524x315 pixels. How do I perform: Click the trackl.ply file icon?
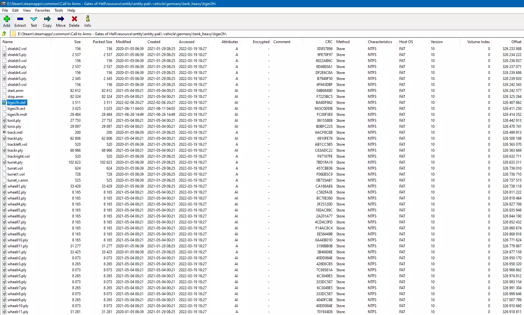pos(4,138)
